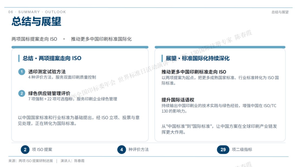Click the dark 4 badge for 种评价方法
The width and height of the screenshot is (298, 167).
[x=122, y=149]
